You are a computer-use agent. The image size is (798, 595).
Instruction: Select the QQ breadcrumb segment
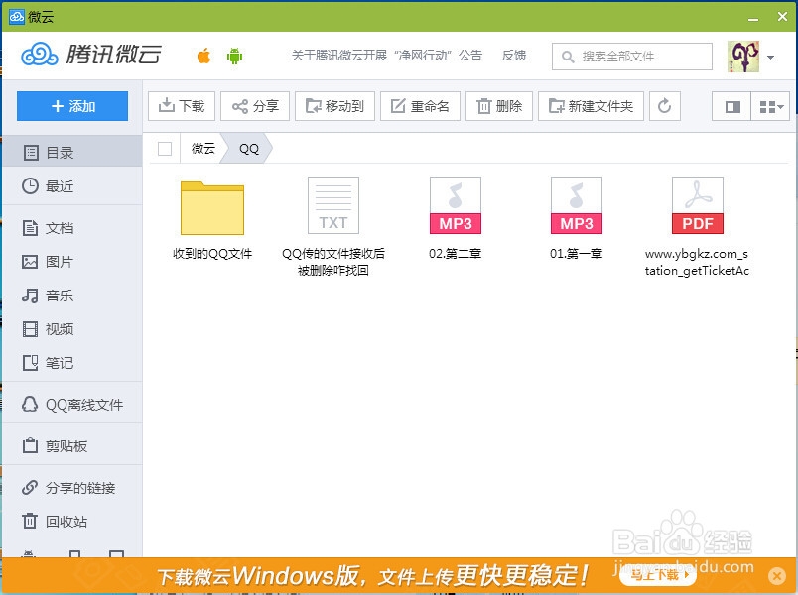point(249,149)
